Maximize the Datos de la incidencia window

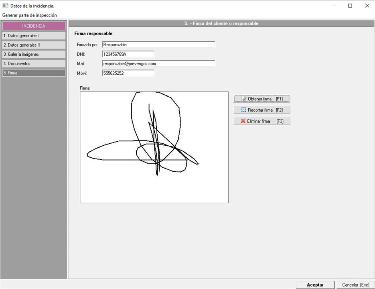pos(350,6)
